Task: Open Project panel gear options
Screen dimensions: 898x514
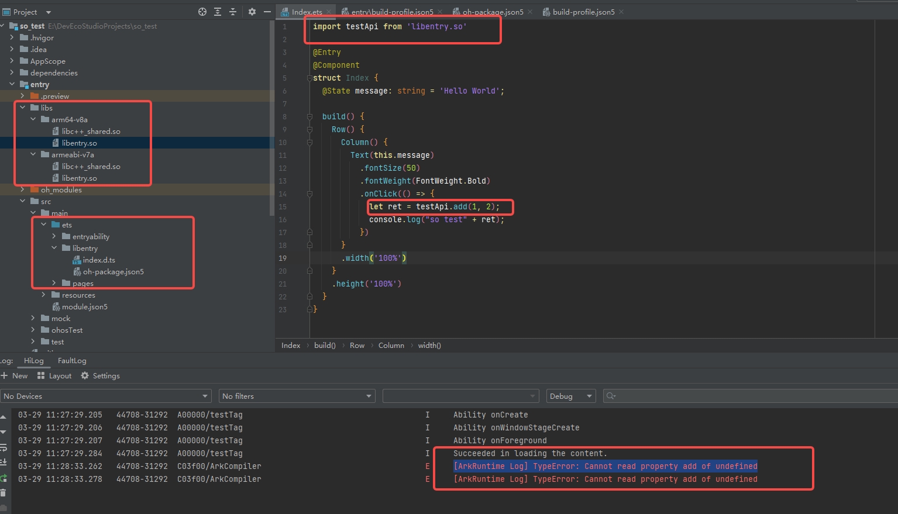Action: 252,12
